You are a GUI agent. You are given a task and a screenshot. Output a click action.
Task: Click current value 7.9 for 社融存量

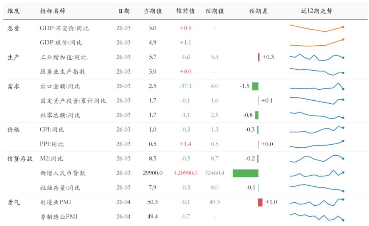(153, 187)
